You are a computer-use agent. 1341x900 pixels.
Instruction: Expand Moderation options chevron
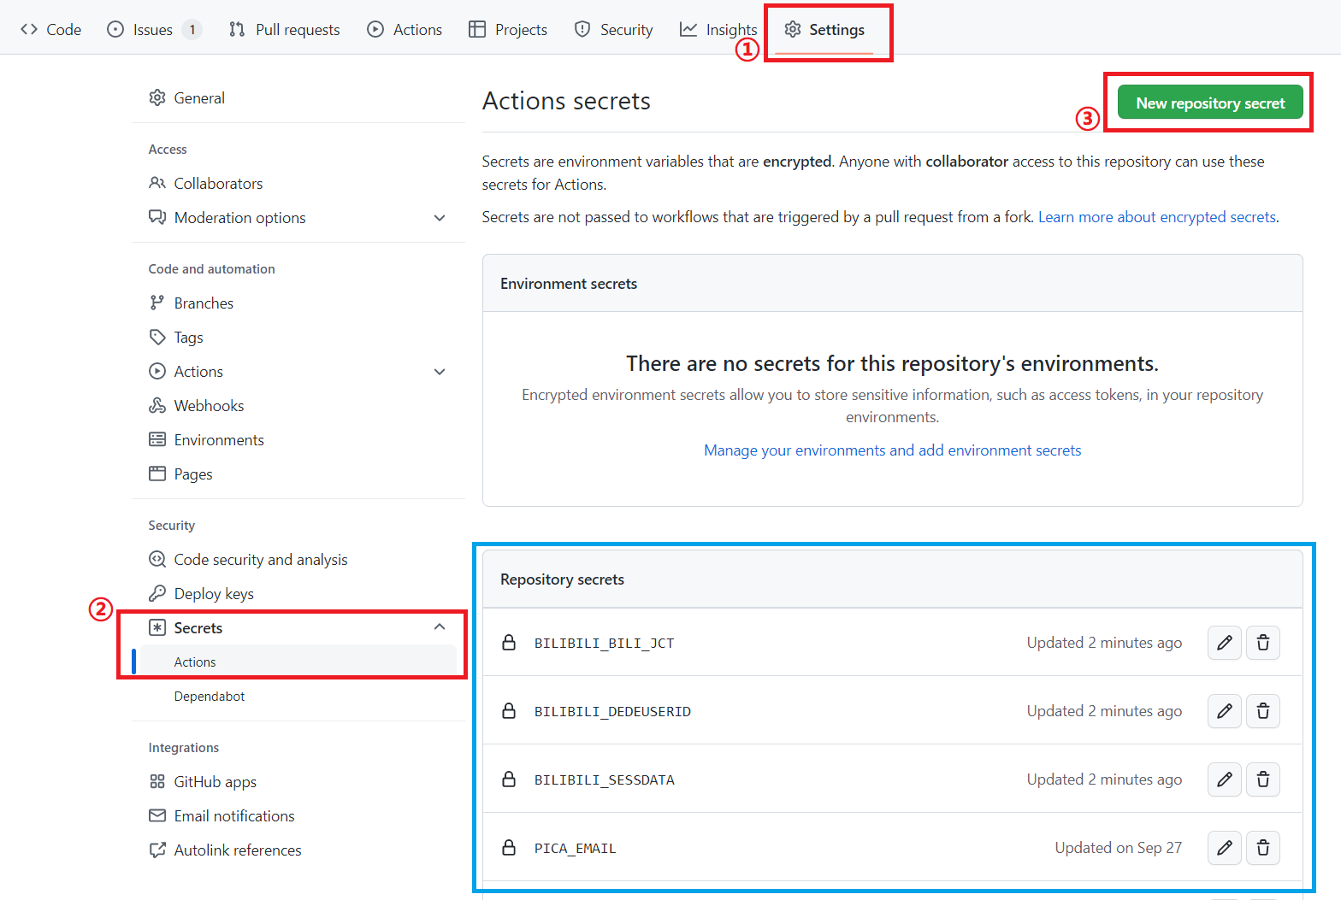tap(440, 218)
